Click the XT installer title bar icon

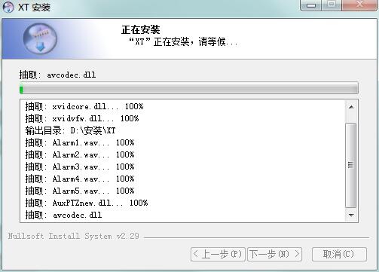8,7
